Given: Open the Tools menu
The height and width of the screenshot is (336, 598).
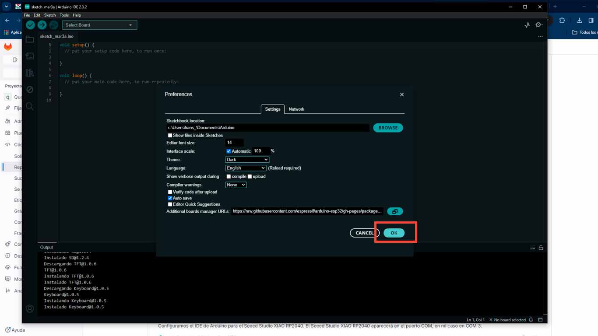Looking at the screenshot, I should 64,15.
